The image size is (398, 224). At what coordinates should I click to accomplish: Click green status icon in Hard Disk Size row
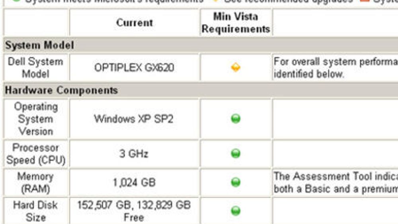tap(236, 211)
